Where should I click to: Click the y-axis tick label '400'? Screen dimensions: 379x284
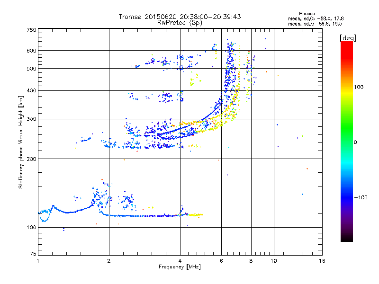coord(31,90)
